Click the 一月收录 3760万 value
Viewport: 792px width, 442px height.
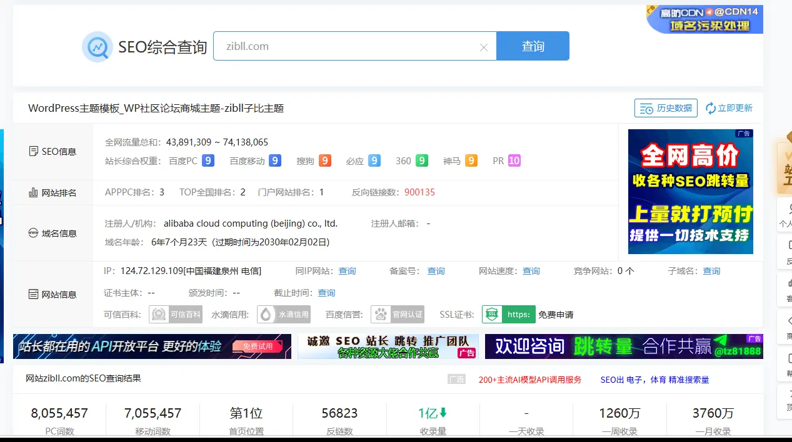[x=713, y=413]
